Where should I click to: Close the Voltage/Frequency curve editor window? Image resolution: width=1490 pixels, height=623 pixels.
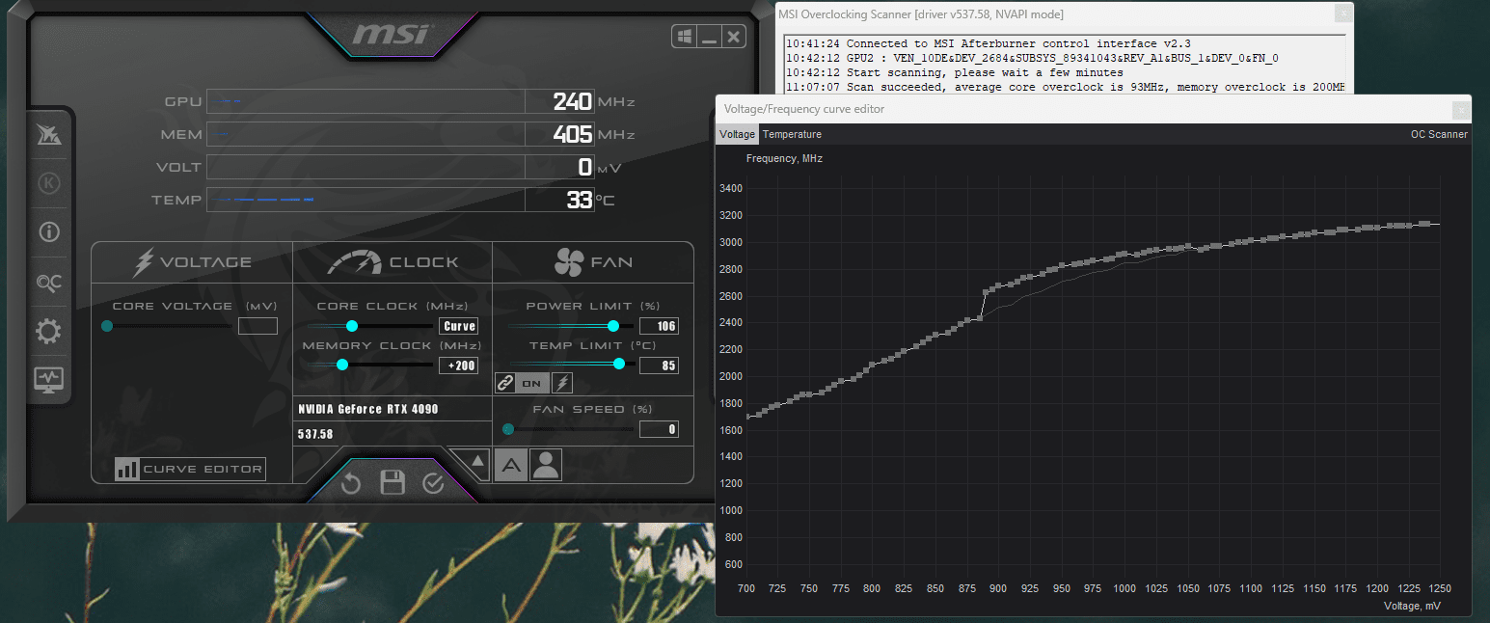click(x=1461, y=109)
